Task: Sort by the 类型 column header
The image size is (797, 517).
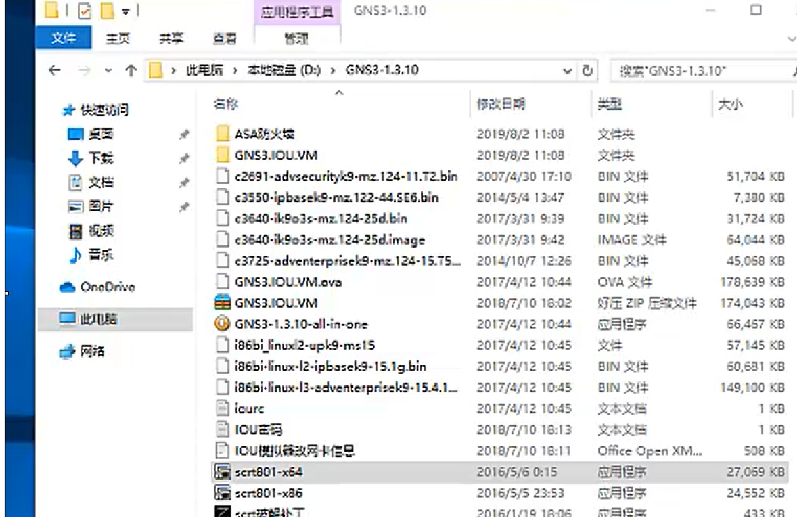Action: 610,104
